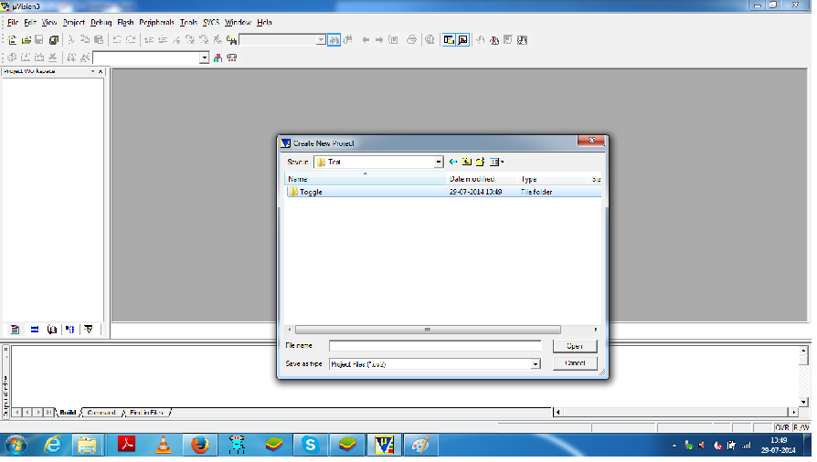Click the Paste toolbar icon

click(99, 39)
